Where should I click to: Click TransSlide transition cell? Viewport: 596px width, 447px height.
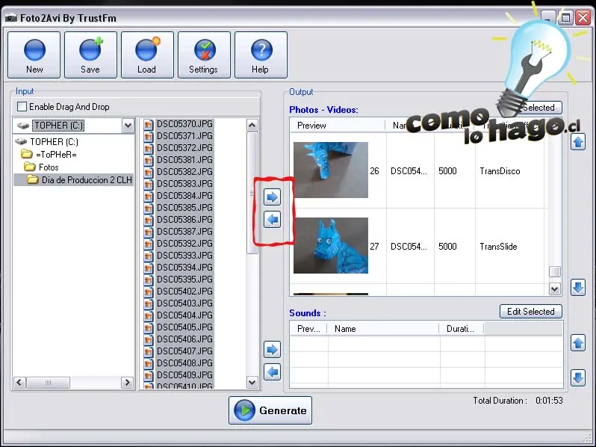pyautogui.click(x=498, y=247)
